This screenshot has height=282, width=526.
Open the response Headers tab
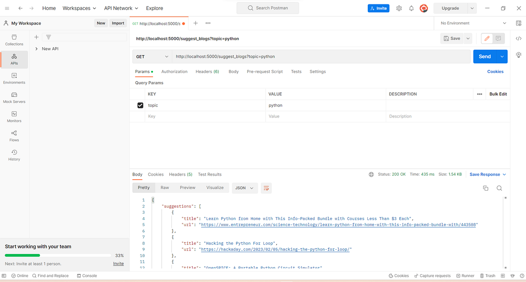click(180, 174)
